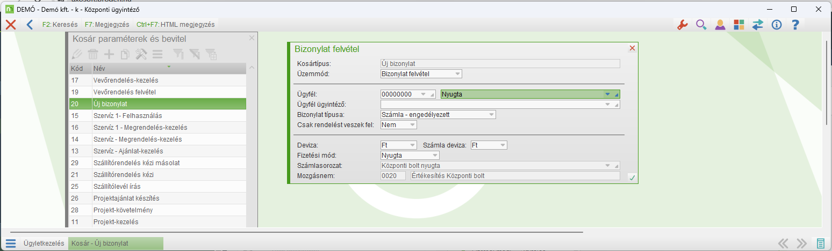
Task: Click the blue back arrow
Action: coord(30,24)
